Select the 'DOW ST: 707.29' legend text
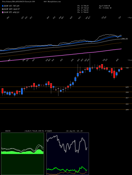132x175 pixels. pos(11,6)
